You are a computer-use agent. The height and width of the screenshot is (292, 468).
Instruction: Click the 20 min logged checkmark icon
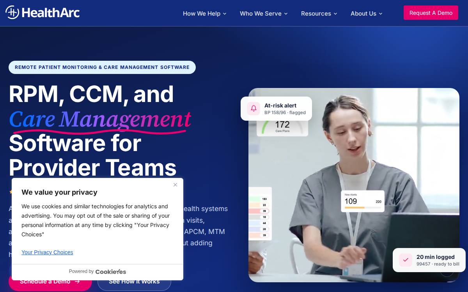click(406, 260)
